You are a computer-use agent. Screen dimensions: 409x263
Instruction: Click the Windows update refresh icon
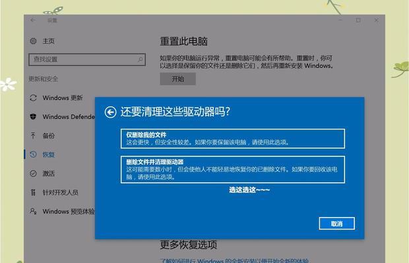pyautogui.click(x=33, y=98)
